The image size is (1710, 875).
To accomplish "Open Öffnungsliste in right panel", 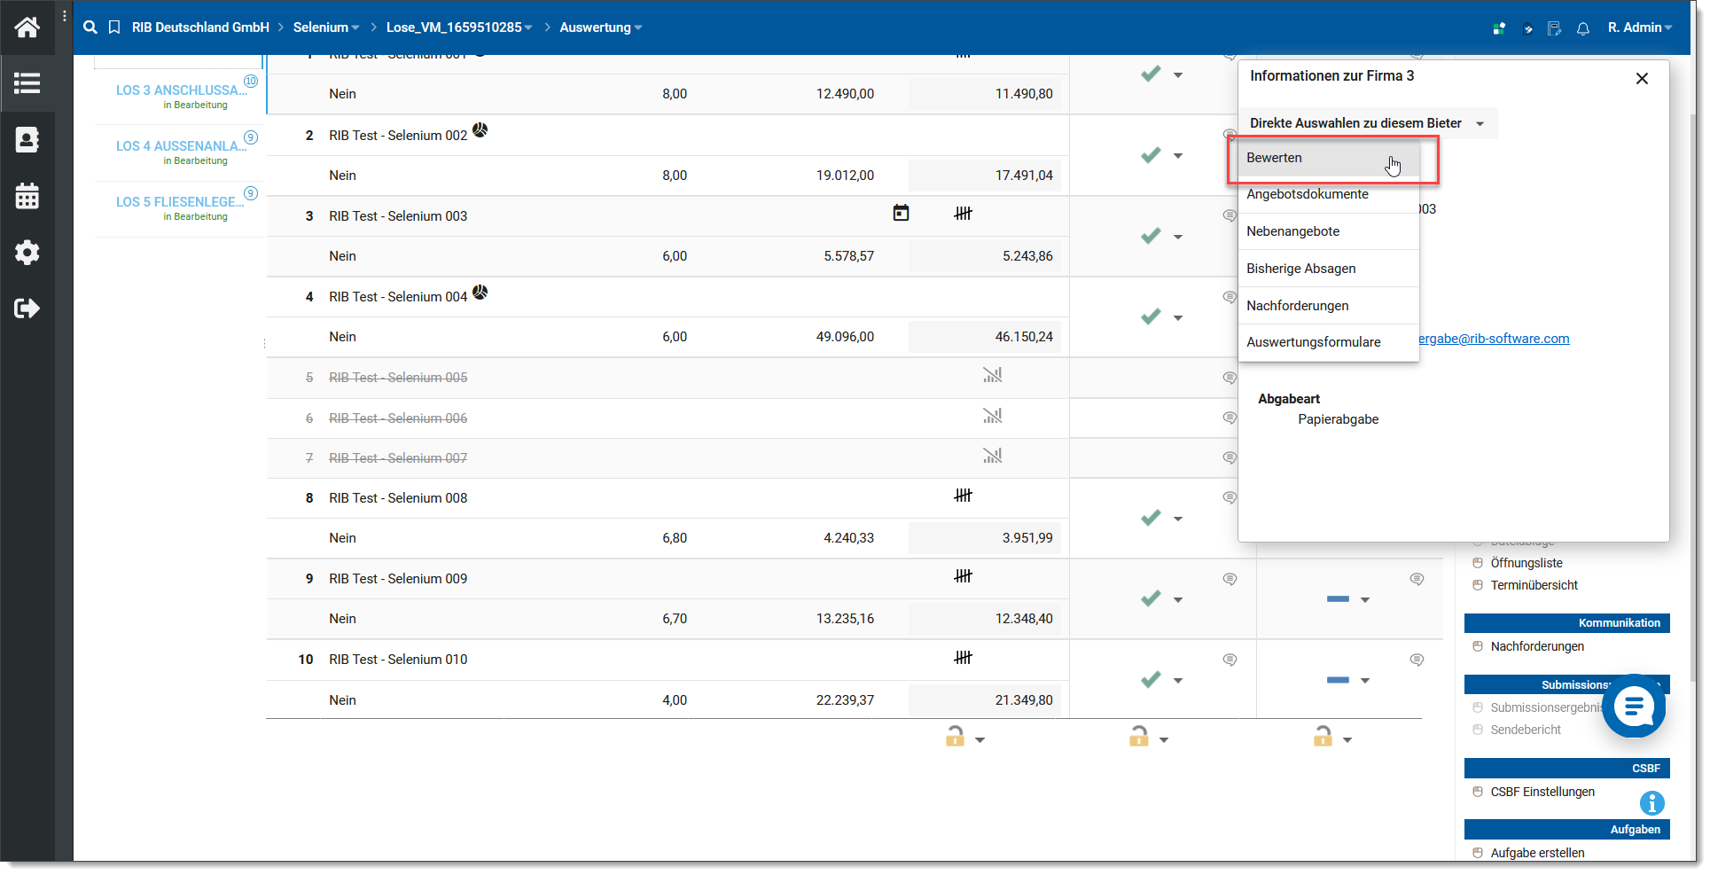I will 1526,563.
